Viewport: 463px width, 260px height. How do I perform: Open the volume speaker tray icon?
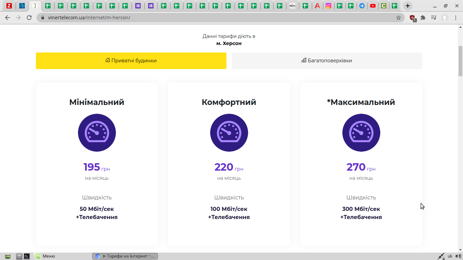tap(458, 256)
